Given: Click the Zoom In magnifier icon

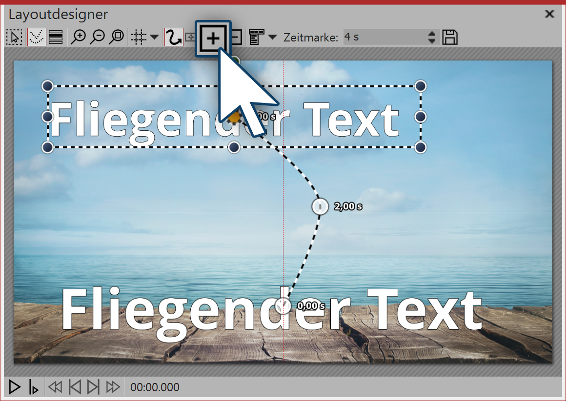Looking at the screenshot, I should pyautogui.click(x=80, y=37).
